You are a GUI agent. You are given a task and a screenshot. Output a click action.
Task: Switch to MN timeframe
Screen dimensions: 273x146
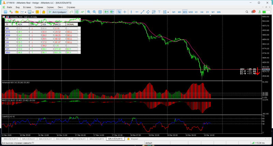point(219,12)
